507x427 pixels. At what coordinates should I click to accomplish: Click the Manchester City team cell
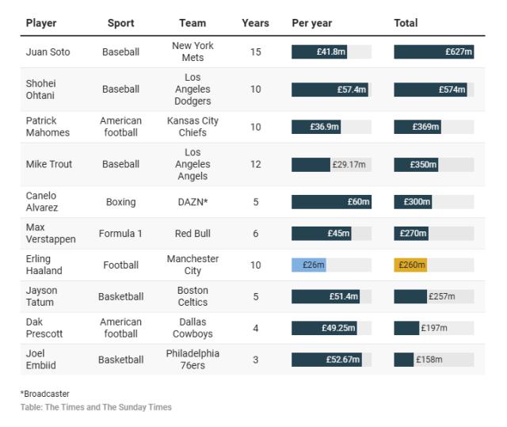tap(193, 265)
